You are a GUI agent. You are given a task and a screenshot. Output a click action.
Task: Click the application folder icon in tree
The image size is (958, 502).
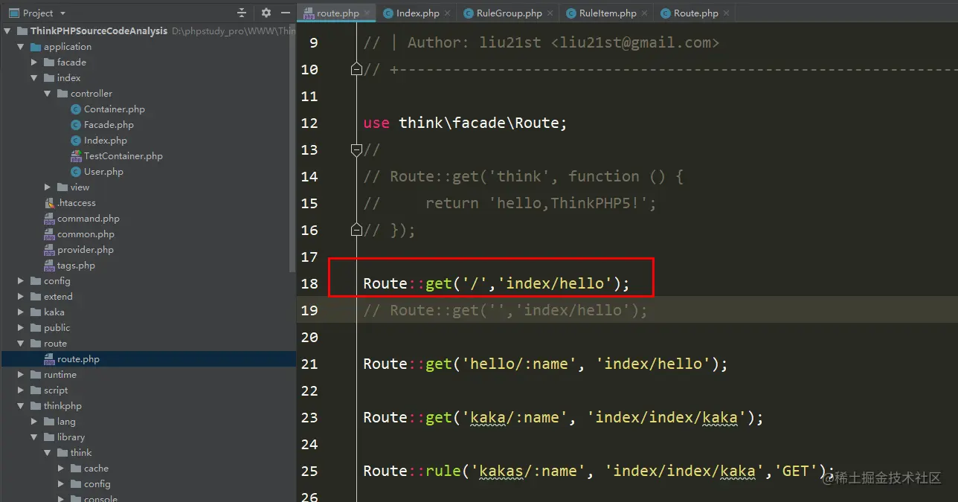click(36, 47)
